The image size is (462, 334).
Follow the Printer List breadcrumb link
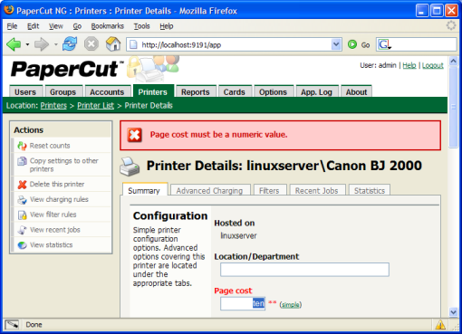[96, 105]
